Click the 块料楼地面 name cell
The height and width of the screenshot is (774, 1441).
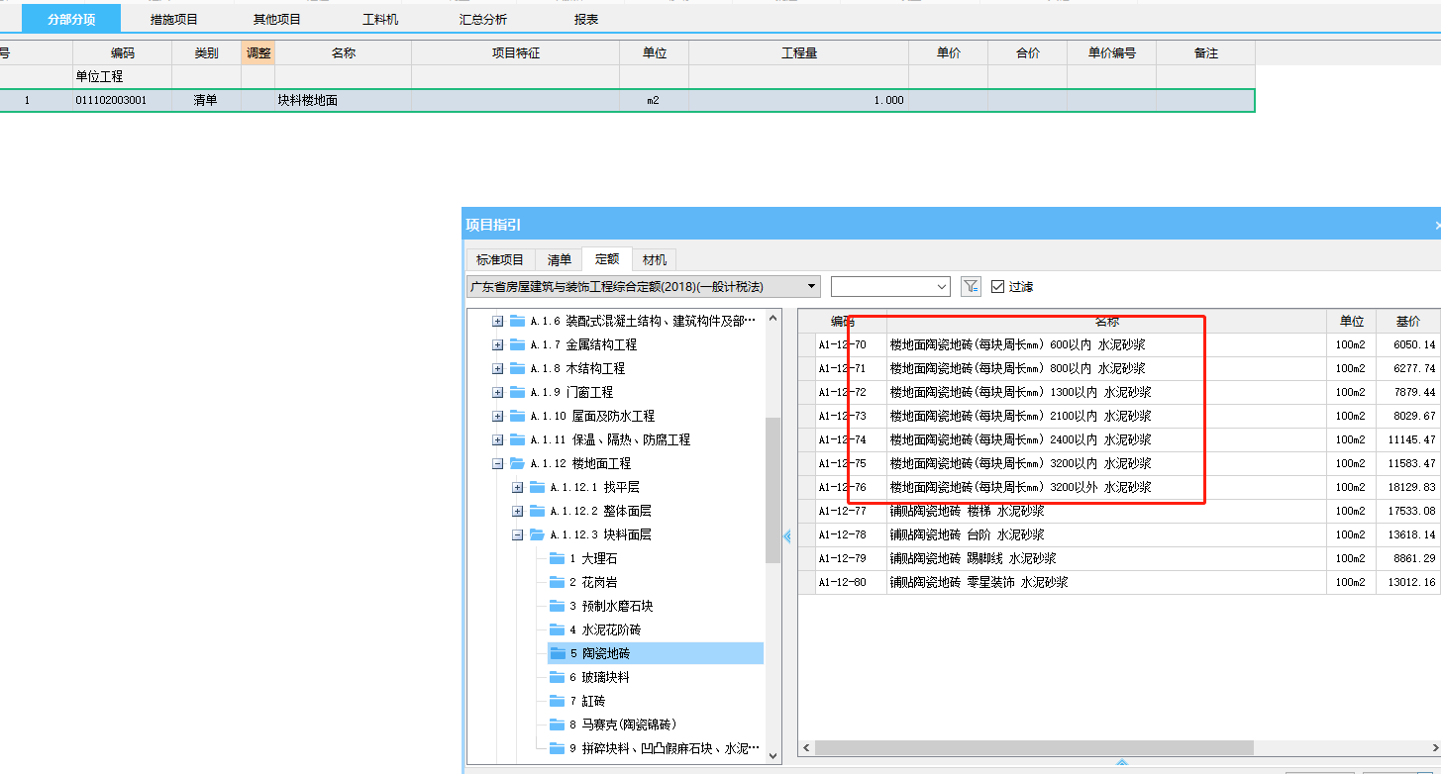[x=343, y=100]
